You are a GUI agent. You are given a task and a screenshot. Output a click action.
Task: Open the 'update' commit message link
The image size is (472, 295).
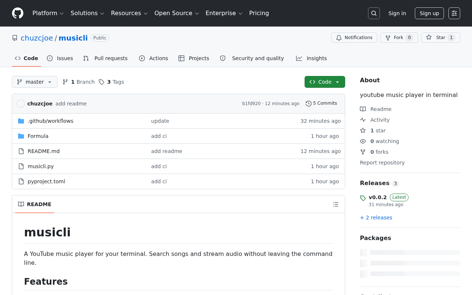point(160,121)
